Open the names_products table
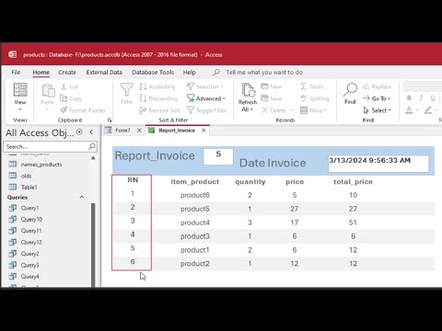Screen dimensions: 442x331 tap(41, 165)
